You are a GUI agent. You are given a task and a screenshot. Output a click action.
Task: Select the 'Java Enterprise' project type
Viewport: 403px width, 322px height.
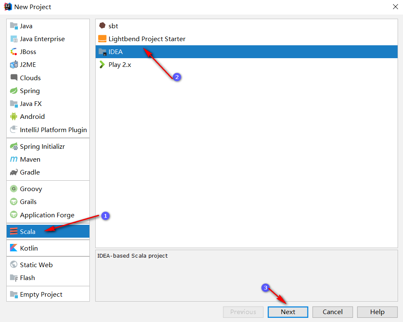42,39
